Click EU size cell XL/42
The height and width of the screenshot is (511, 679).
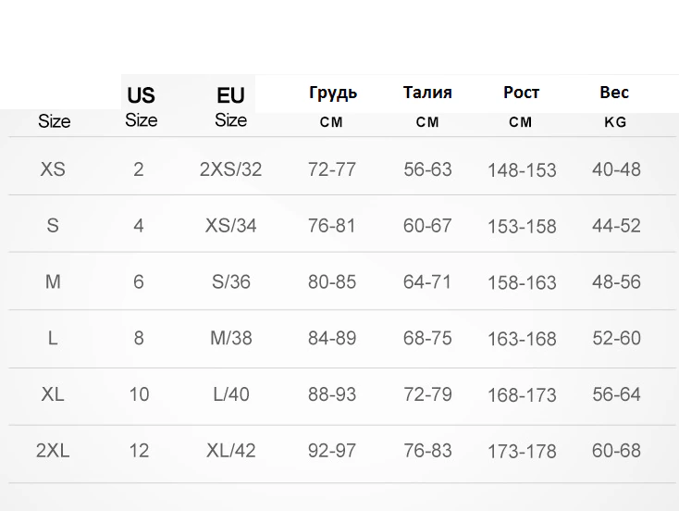[x=231, y=450]
